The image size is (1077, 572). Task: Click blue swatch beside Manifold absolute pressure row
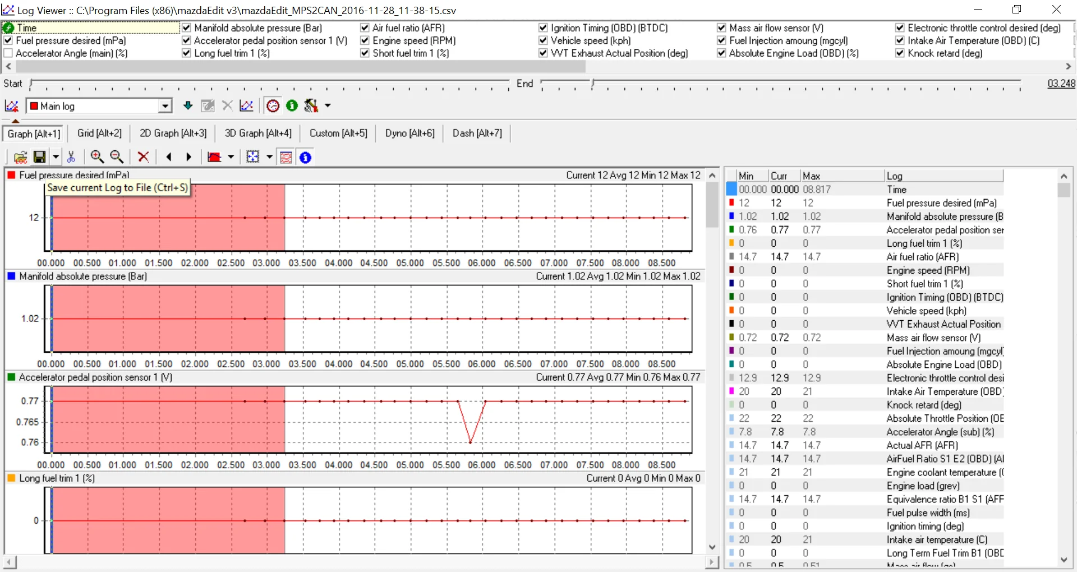pos(731,216)
